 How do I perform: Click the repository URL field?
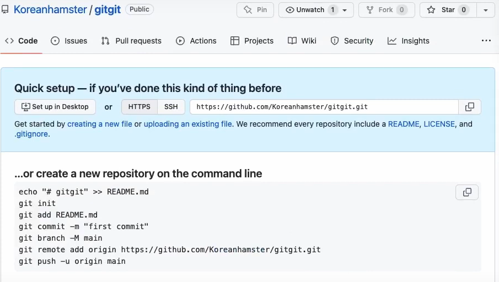324,107
